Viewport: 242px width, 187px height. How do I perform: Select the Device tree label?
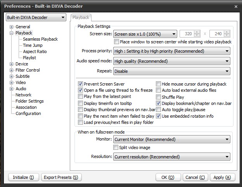(x=22, y=64)
